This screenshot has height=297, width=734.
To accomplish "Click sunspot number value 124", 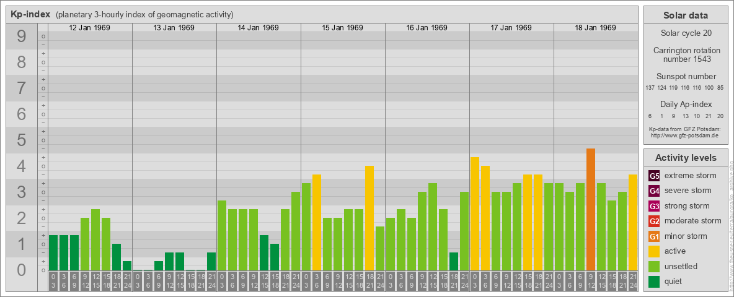I will 662,88.
